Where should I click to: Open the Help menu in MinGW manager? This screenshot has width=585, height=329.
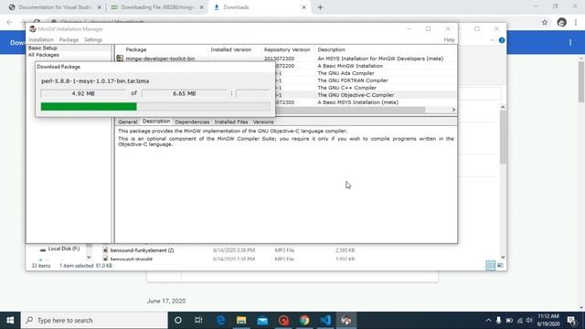click(x=449, y=39)
